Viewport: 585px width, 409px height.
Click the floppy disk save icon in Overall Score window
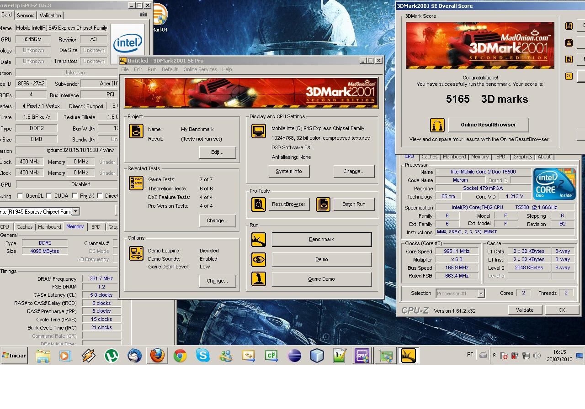tap(569, 43)
